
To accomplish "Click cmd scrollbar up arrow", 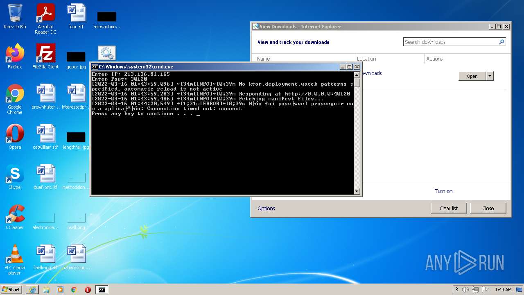I will 357,75.
